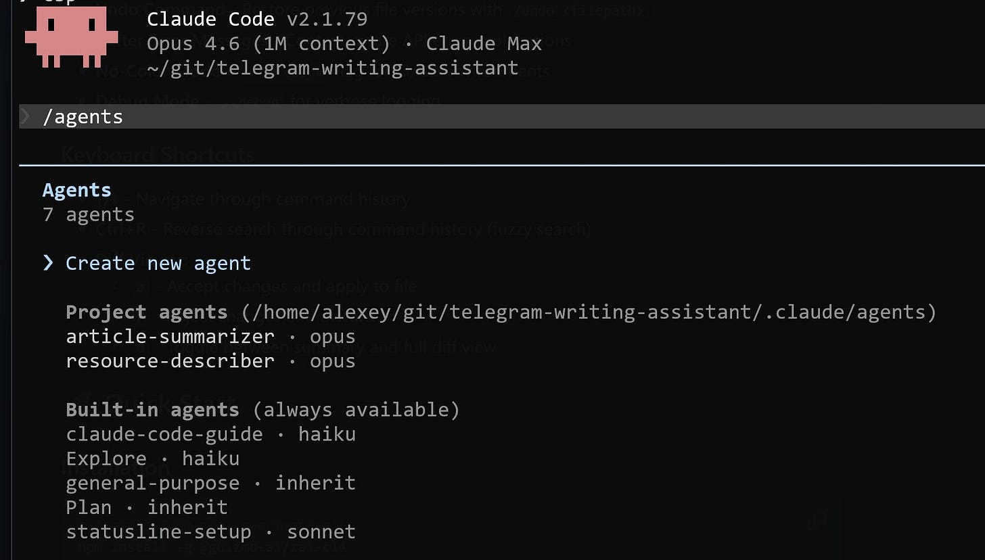Click the opus model label beside article-summarizer
The image size is (985, 560).
(332, 337)
